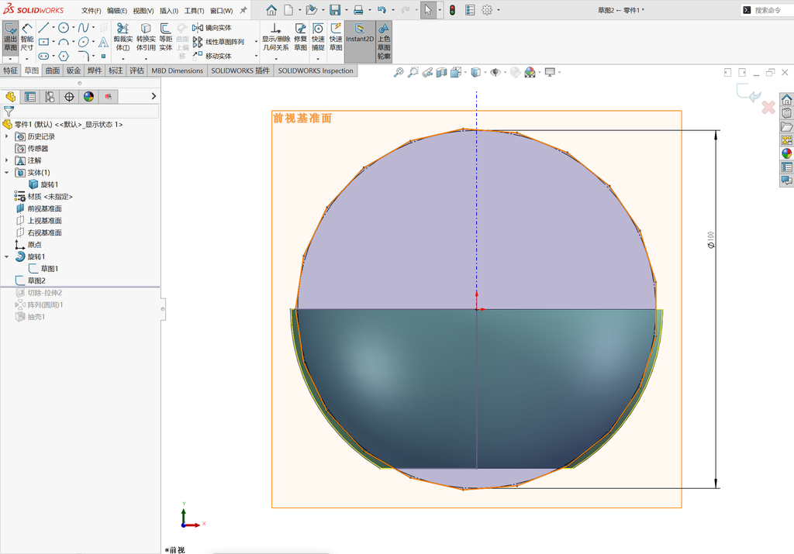The image size is (794, 554).
Task: Expand the manager pane tabs arrow
Action: [154, 96]
